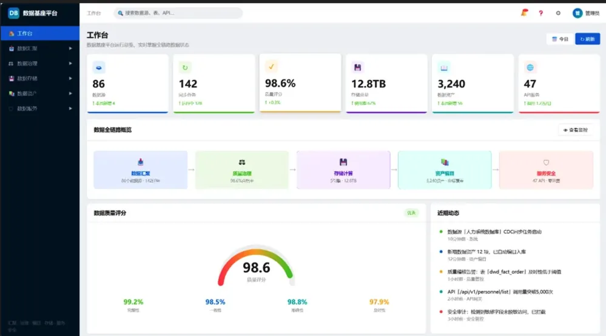606x336 pixels.
Task: Click the 142 sync tasks value
Action: [x=188, y=84]
